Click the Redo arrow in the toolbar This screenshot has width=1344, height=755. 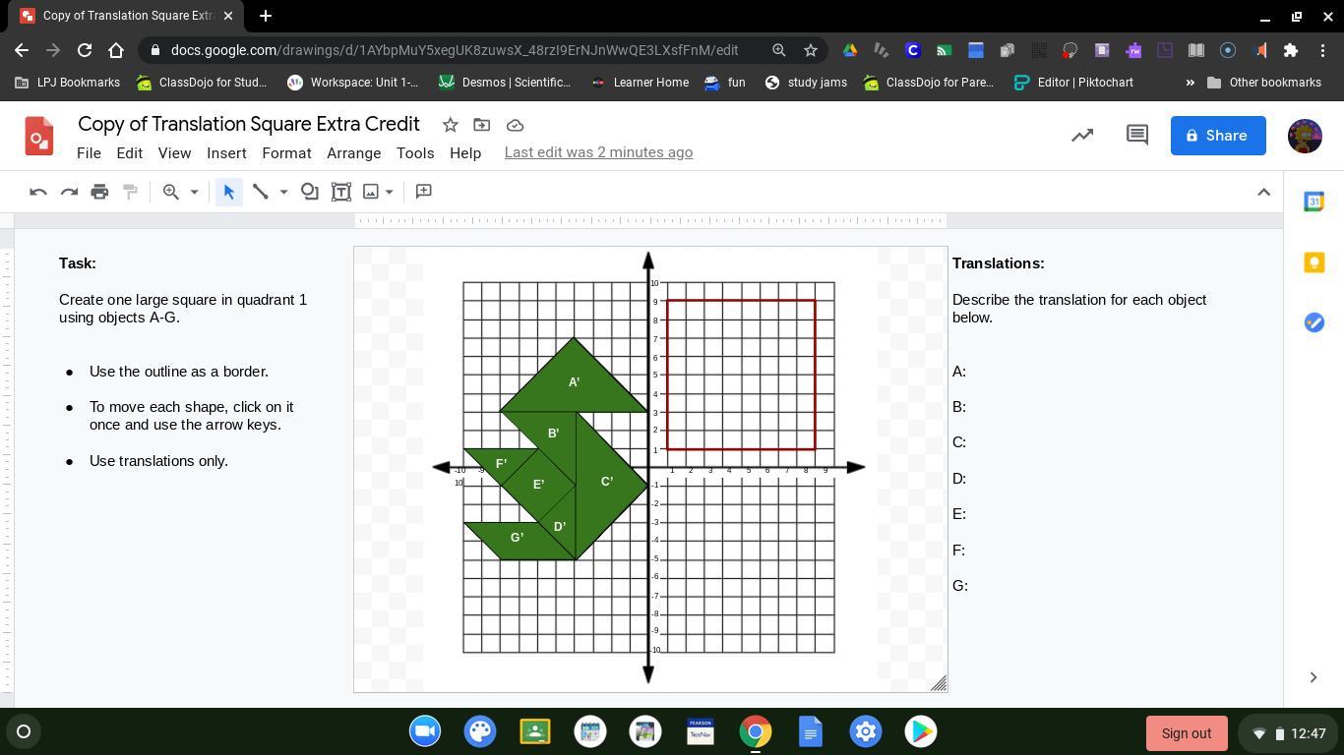click(69, 192)
